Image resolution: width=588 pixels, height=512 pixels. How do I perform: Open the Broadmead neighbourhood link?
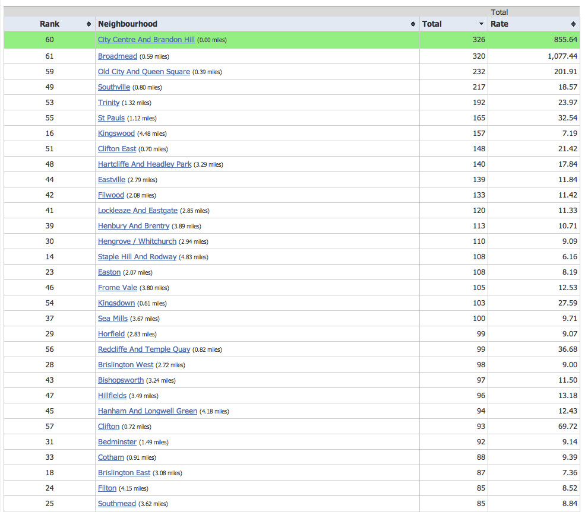tap(118, 56)
